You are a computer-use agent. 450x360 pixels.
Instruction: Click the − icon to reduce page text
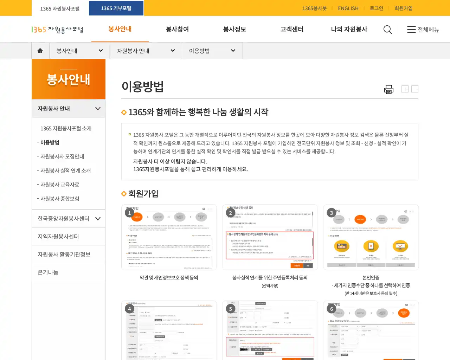click(415, 89)
